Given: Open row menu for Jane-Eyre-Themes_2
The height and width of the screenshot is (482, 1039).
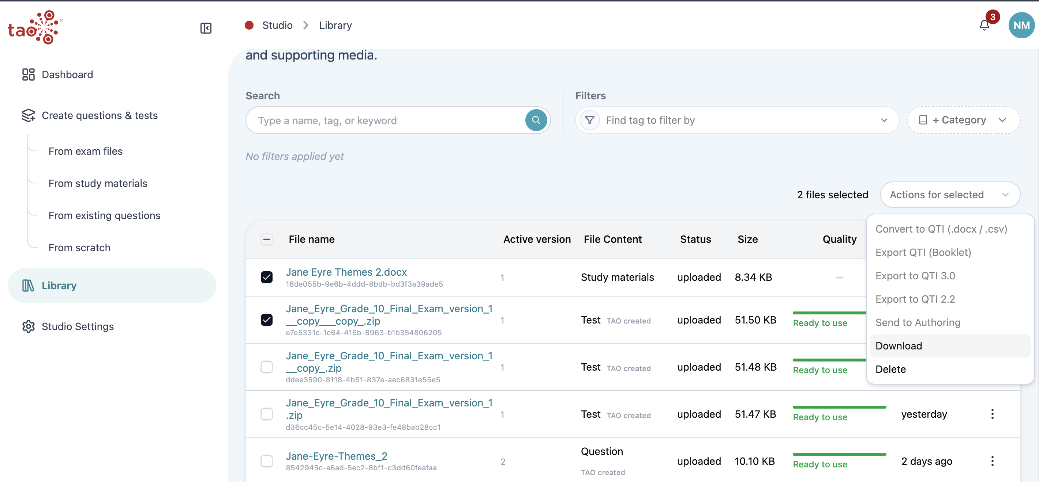Looking at the screenshot, I should (x=992, y=461).
